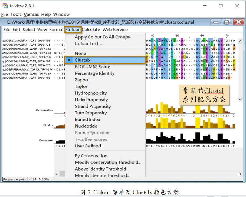This screenshot has width=246, height=197.
Task: Open the User Defined colour dialog
Action: 105,146
